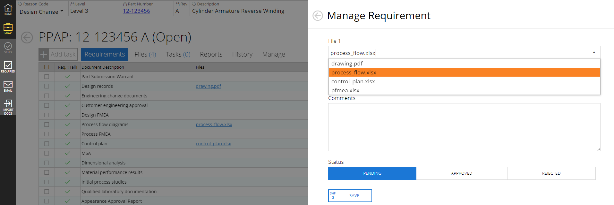Click back arrow beside Manage Requirement
614x205 pixels.
click(318, 16)
